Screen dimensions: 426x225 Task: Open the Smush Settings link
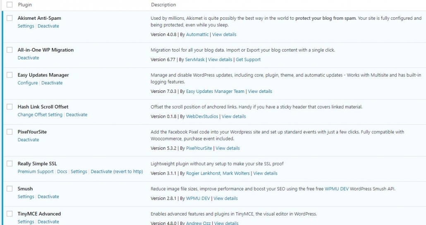(x=26, y=197)
